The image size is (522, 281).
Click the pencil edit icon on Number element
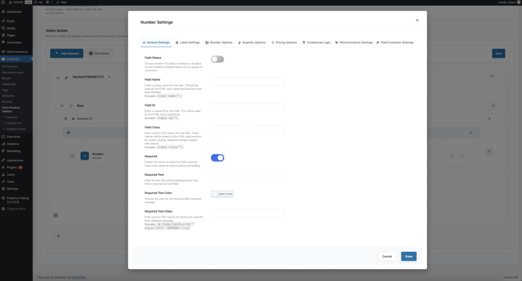point(452,156)
